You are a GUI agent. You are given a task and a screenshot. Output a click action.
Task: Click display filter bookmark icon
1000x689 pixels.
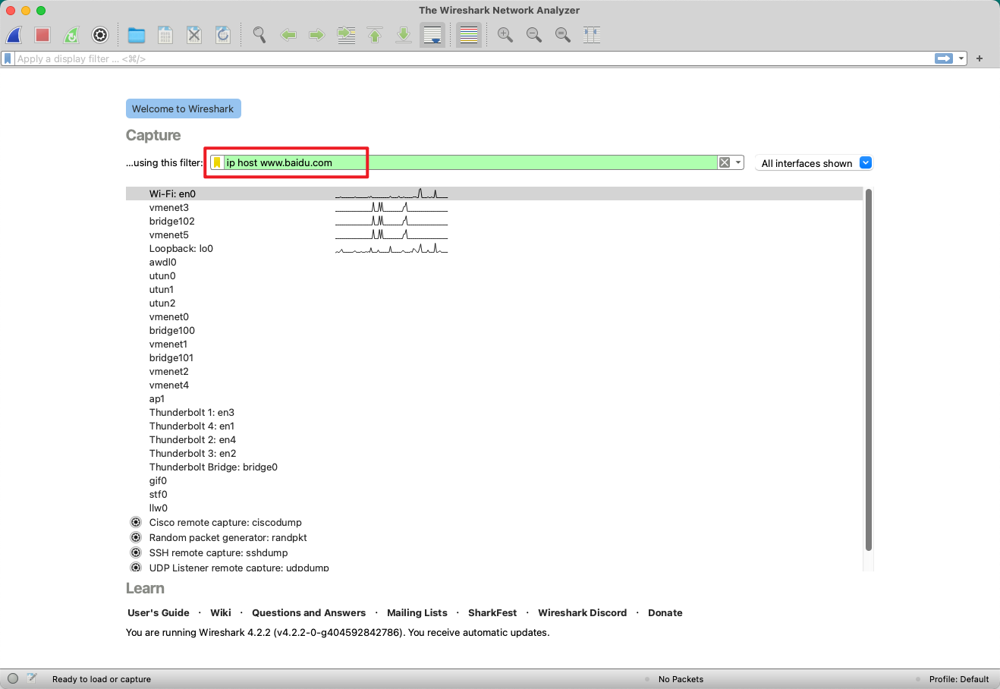(x=8, y=58)
